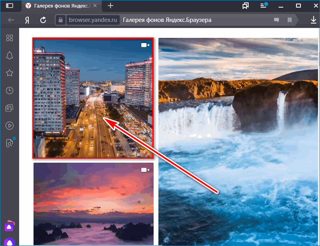The height and width of the screenshot is (246, 320).
Task: Open the video player sidebar icon
Action: click(10, 126)
